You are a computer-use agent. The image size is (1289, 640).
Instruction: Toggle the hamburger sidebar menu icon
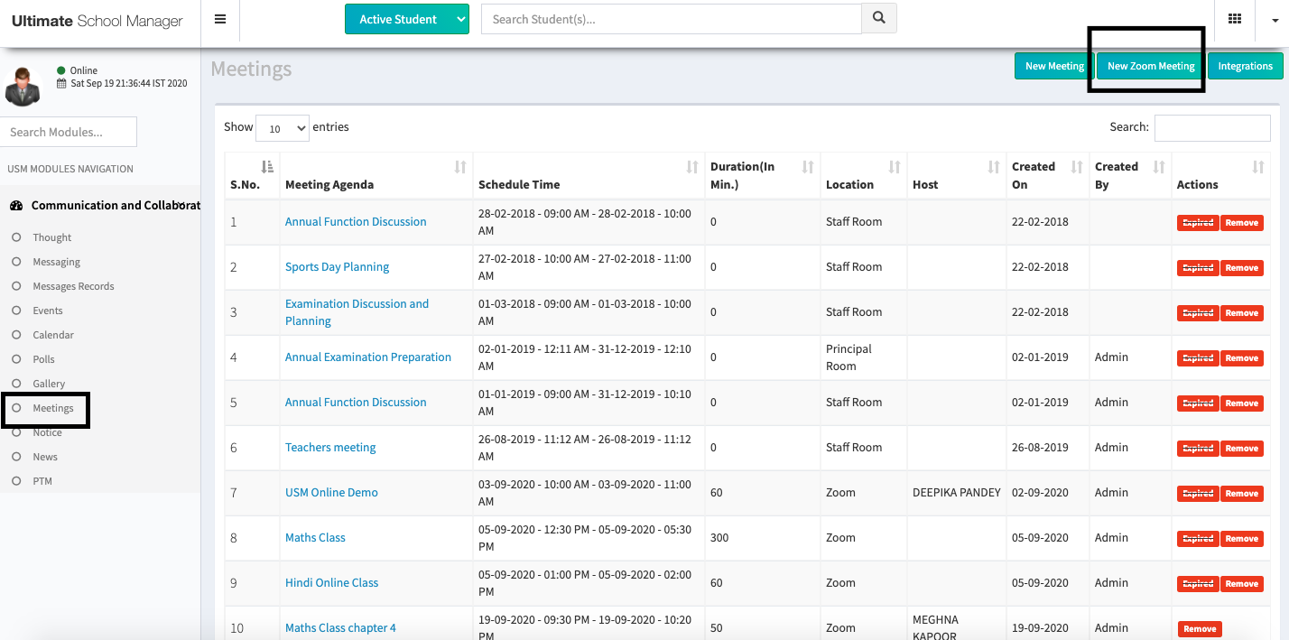point(220,19)
